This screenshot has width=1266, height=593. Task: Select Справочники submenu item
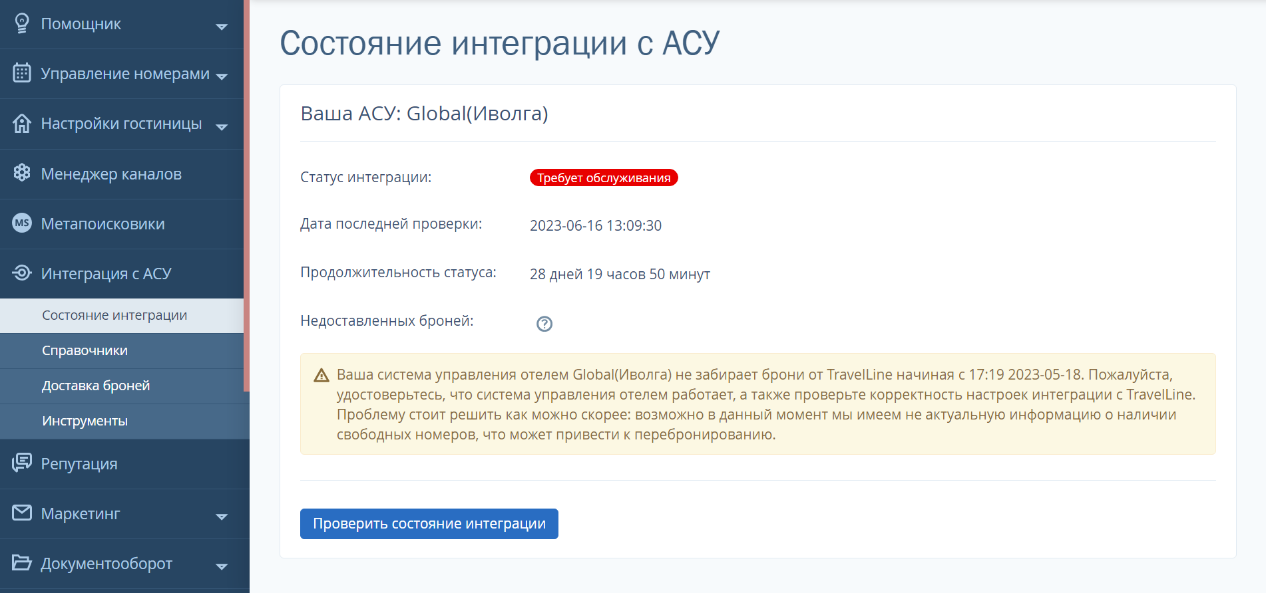pos(122,351)
